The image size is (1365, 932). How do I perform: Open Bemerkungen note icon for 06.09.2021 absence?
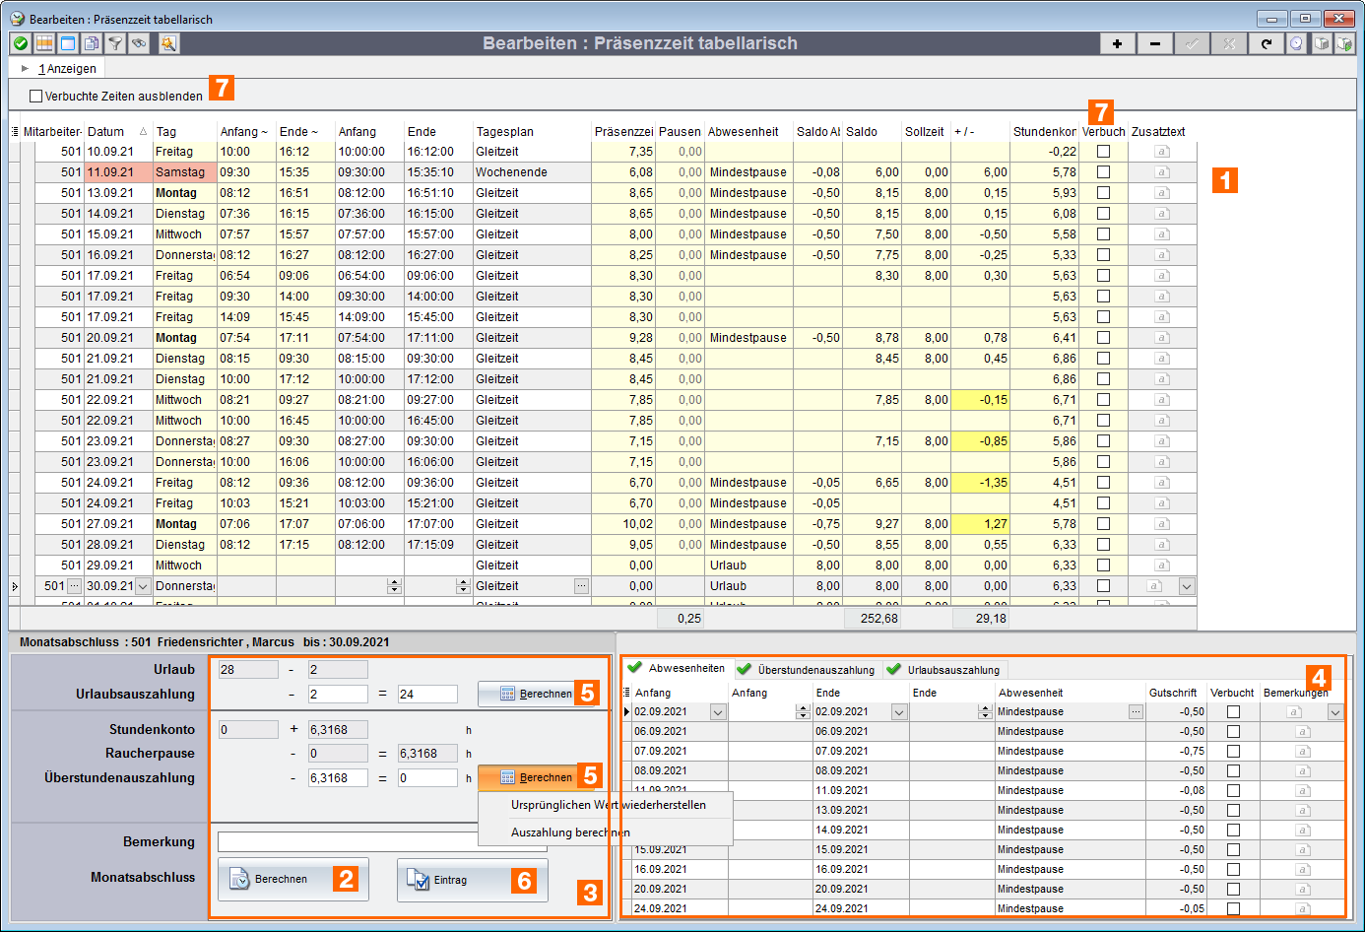click(1303, 731)
